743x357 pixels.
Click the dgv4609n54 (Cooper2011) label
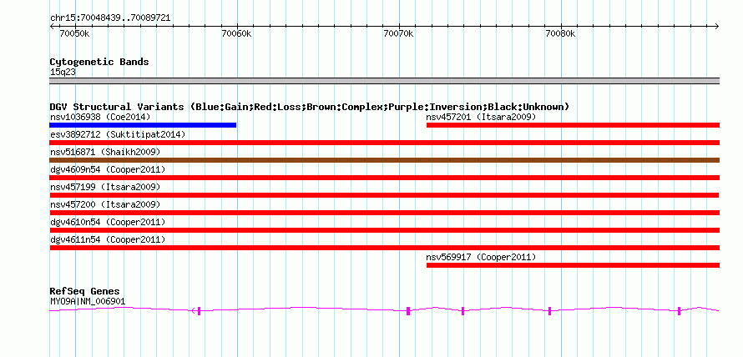(x=108, y=169)
